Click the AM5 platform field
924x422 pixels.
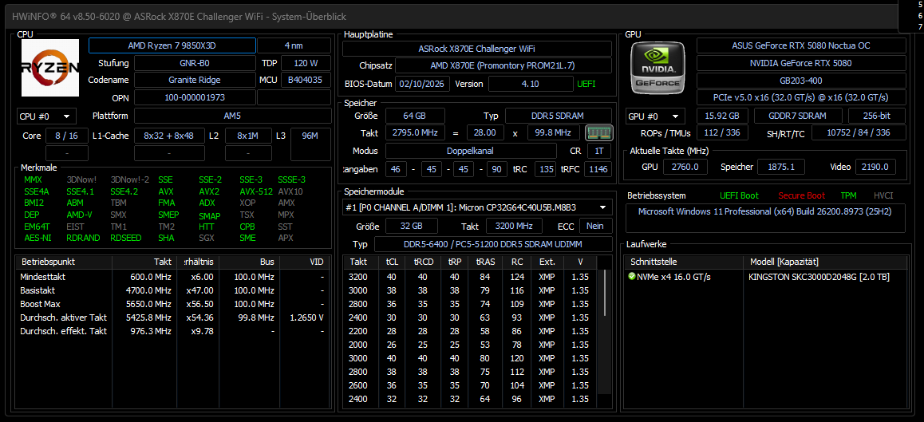click(232, 116)
